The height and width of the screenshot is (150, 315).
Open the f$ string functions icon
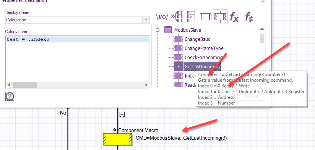[249, 17]
